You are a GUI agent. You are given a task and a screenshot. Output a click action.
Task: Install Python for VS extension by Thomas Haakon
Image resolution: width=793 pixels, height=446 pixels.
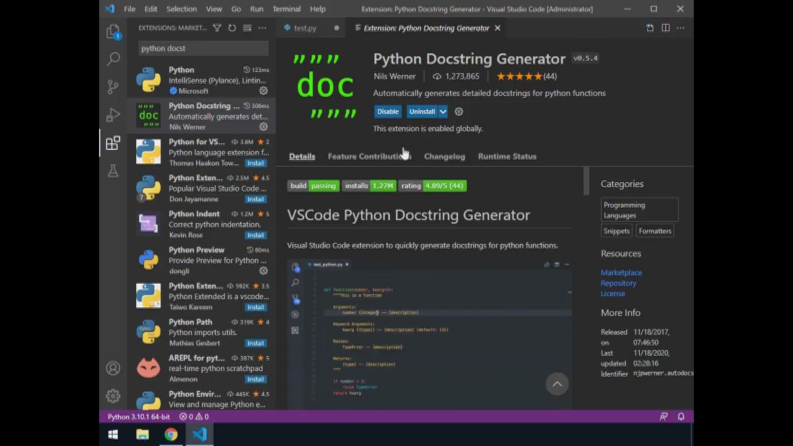[255, 163]
